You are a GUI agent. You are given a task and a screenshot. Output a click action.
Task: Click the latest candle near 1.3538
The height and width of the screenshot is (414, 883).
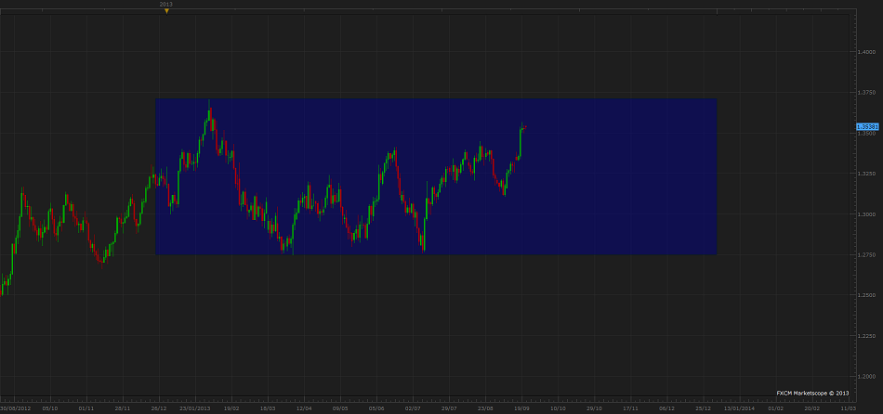[524, 126]
